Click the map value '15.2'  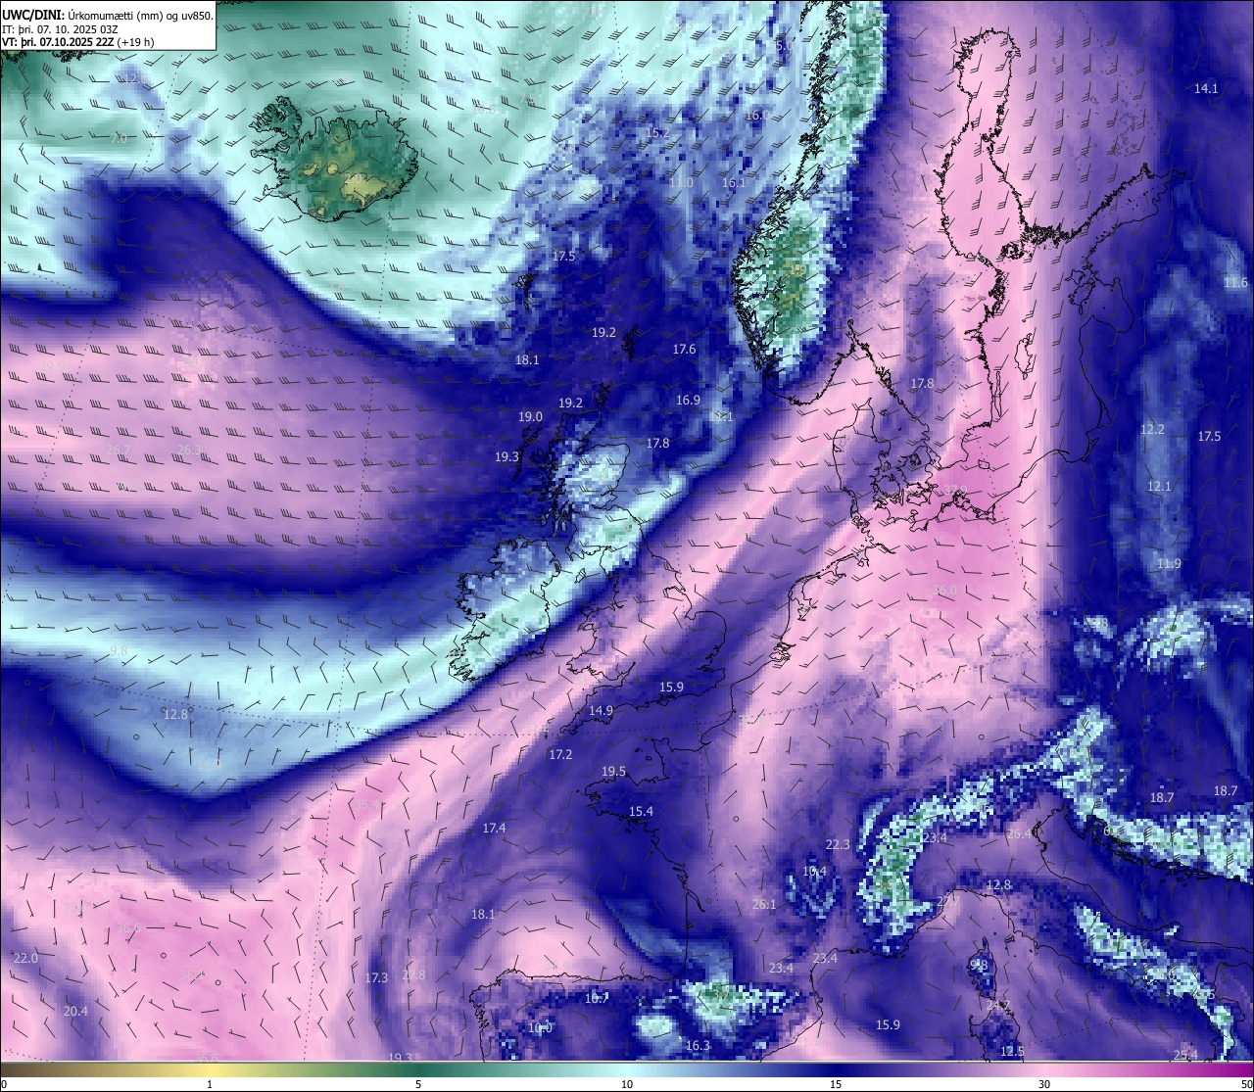coord(657,132)
